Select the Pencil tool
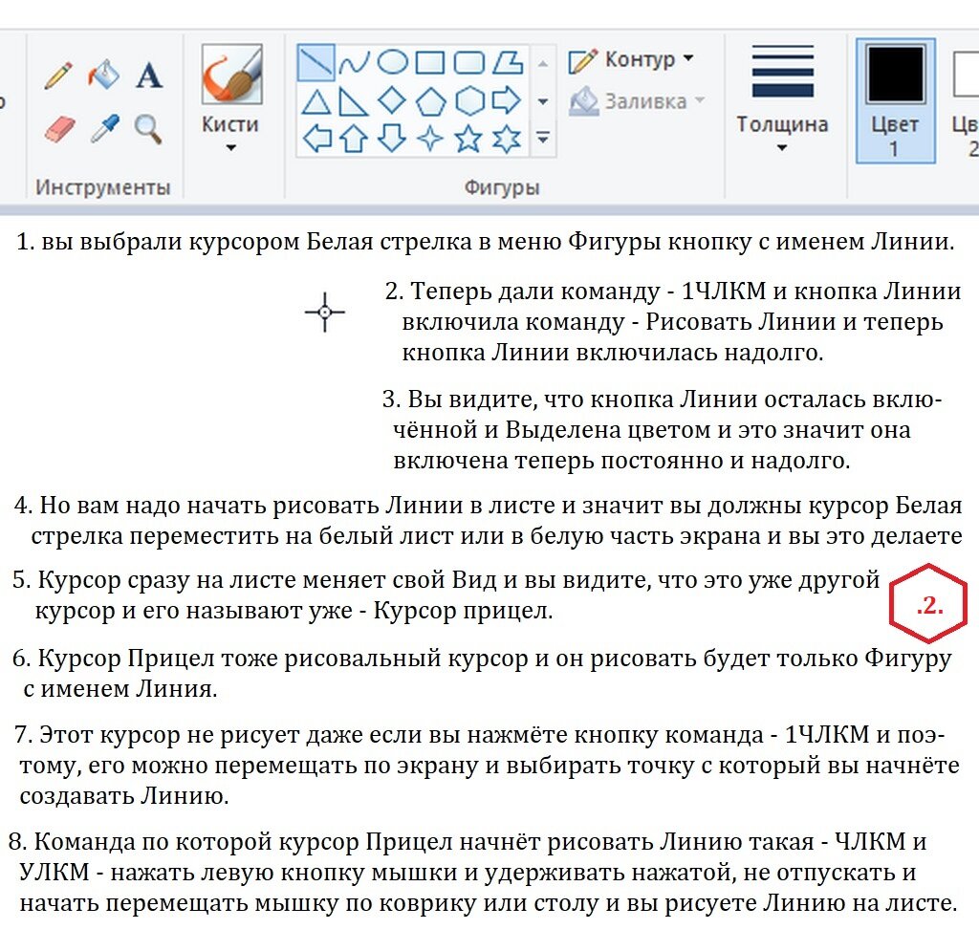The width and height of the screenshot is (979, 951). [58, 76]
